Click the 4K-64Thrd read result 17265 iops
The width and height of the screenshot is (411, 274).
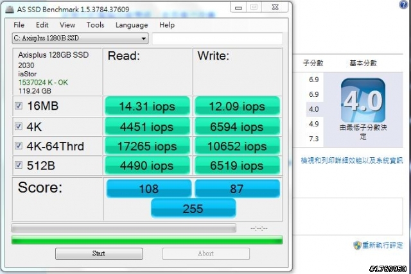click(147, 146)
